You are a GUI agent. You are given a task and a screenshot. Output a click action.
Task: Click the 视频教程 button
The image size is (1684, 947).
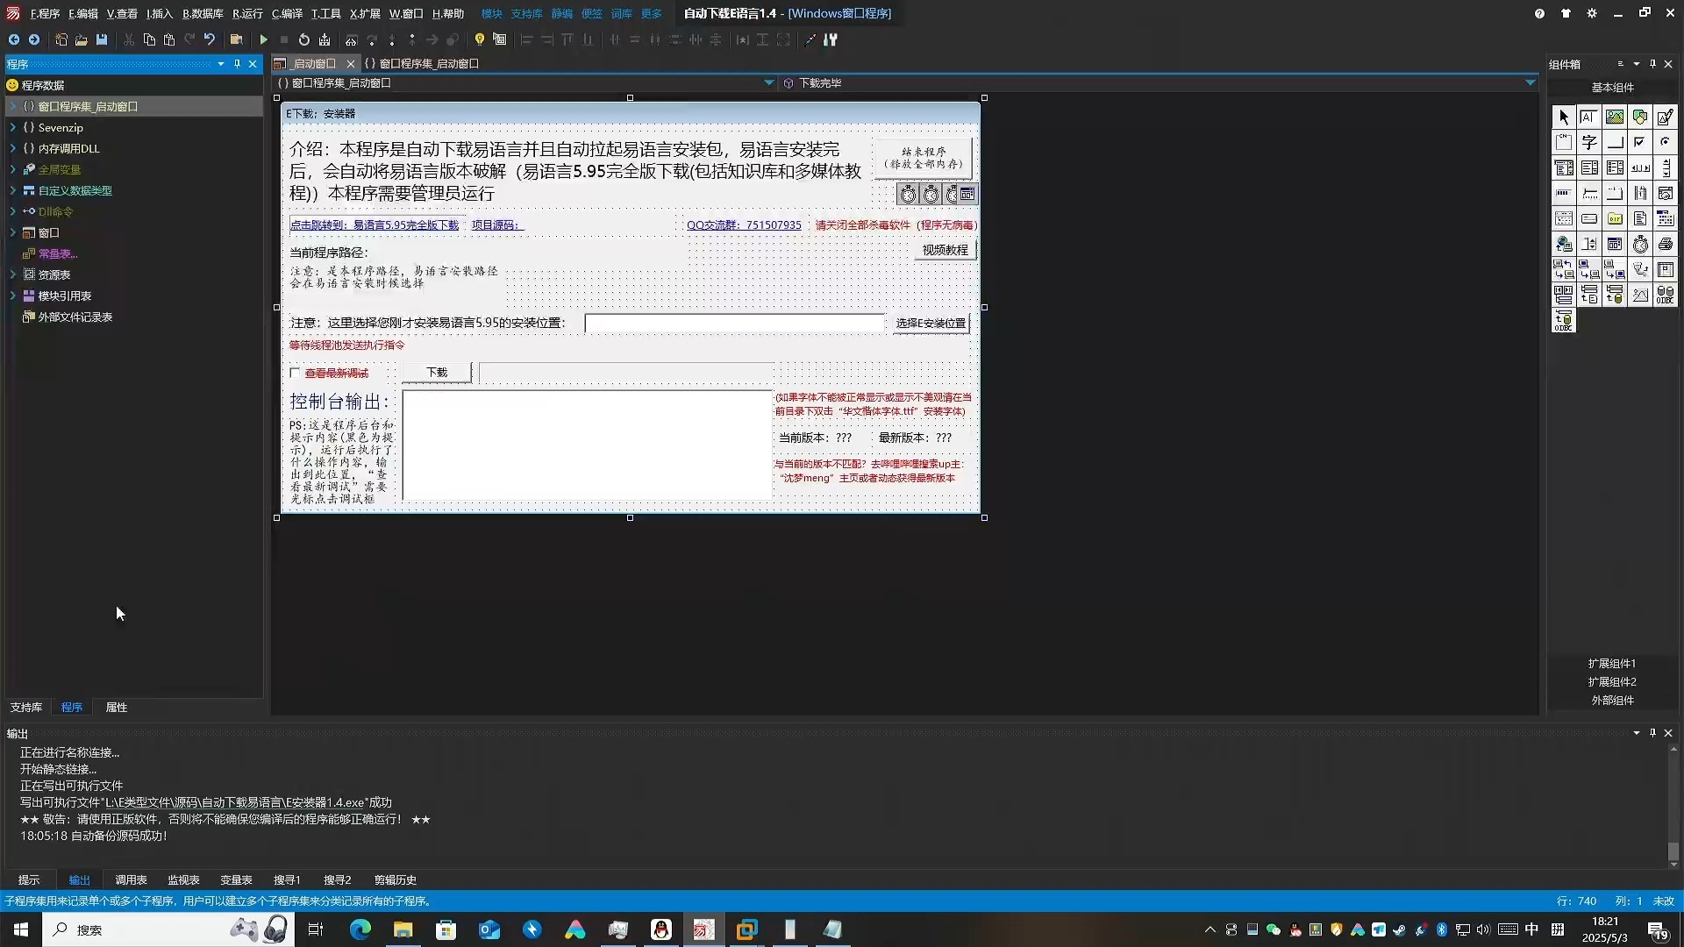pyautogui.click(x=945, y=250)
